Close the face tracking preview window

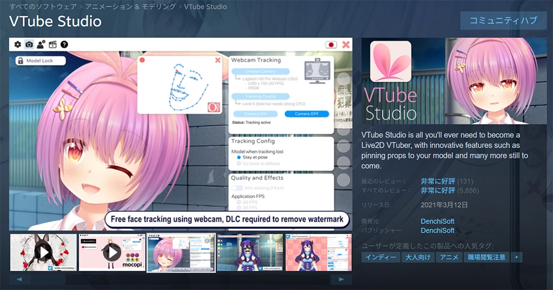pyautogui.click(x=218, y=60)
